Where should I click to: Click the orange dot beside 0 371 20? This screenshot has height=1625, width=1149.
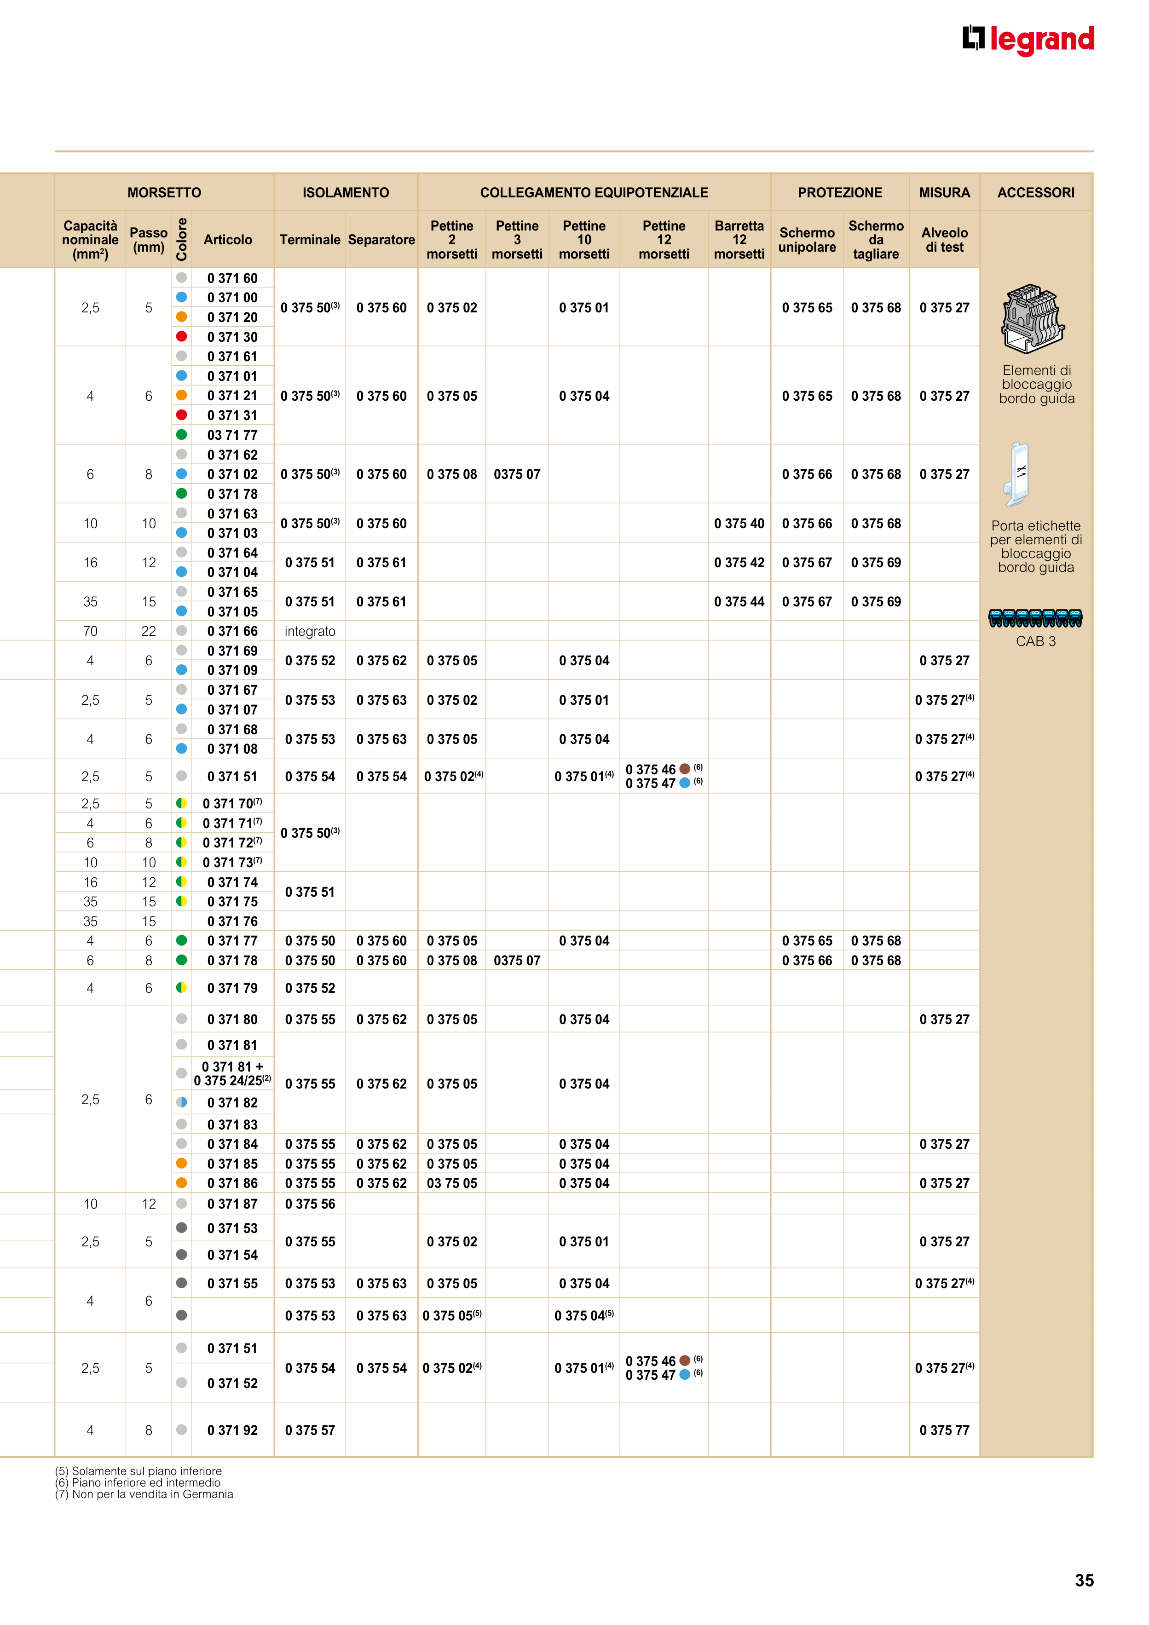182,317
